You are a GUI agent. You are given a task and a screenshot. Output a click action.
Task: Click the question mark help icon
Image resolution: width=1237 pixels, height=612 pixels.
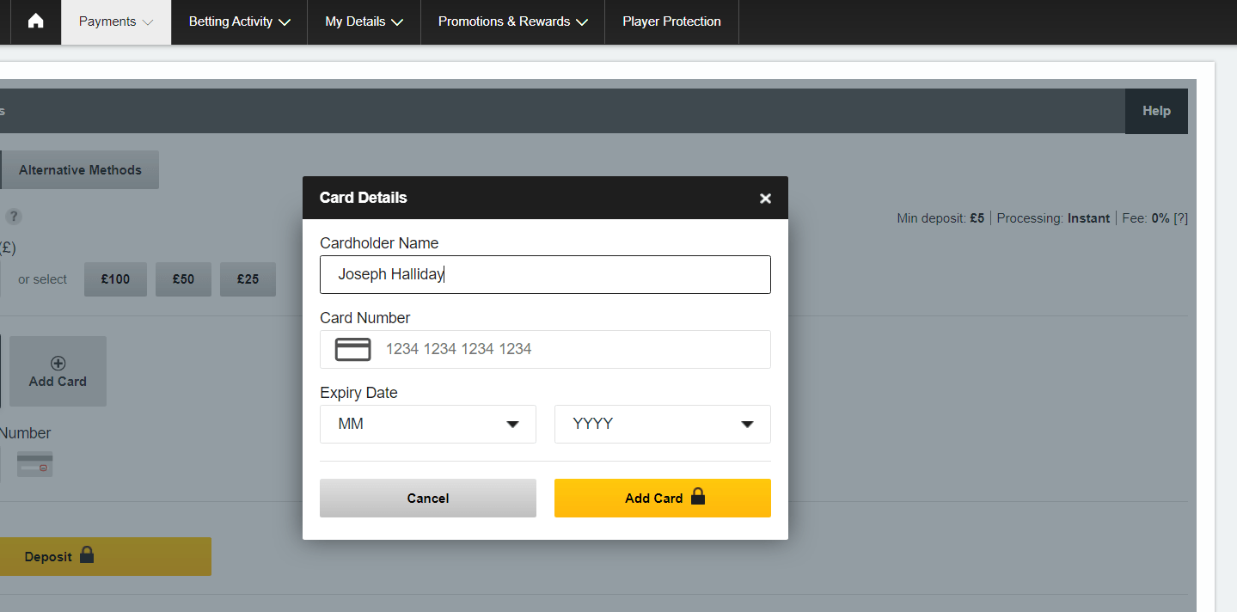click(x=14, y=217)
